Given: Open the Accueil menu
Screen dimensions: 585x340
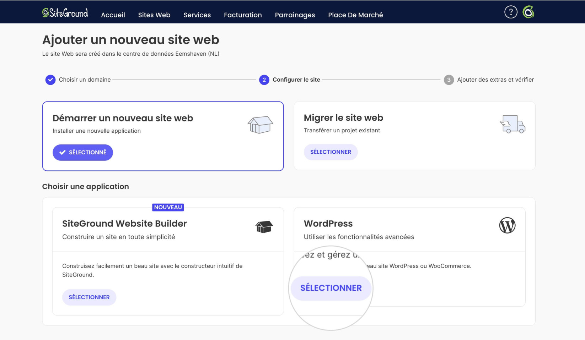Looking at the screenshot, I should click(113, 15).
